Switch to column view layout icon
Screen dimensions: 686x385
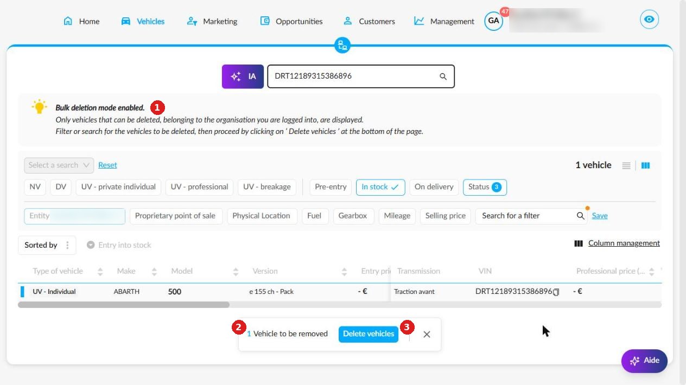point(645,166)
